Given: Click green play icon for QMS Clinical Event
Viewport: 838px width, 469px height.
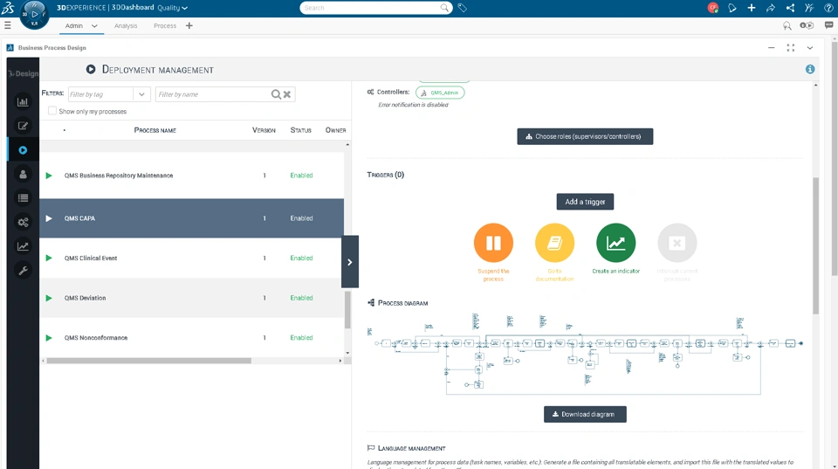Looking at the screenshot, I should pyautogui.click(x=49, y=258).
